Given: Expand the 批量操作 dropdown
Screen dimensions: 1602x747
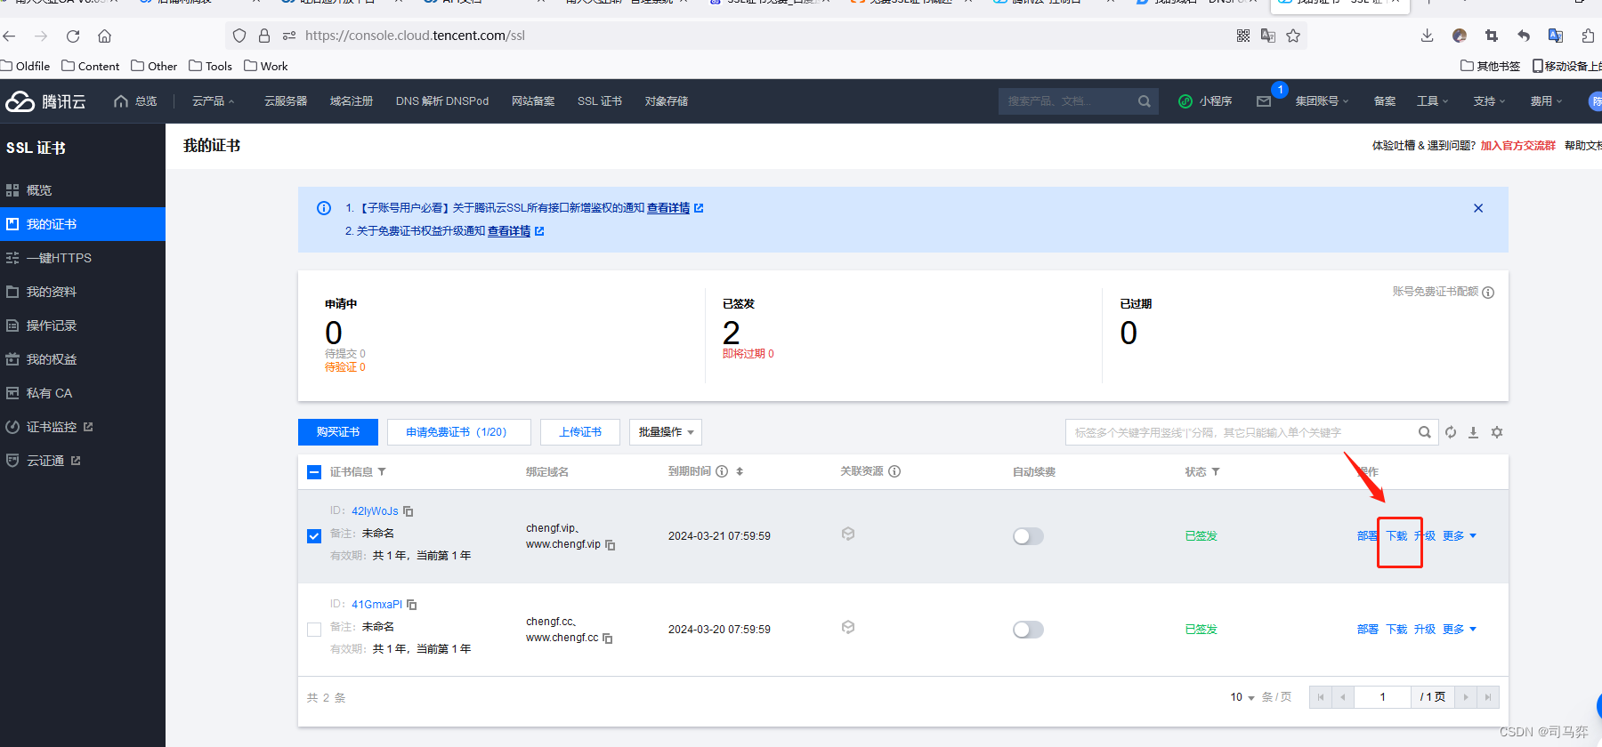Looking at the screenshot, I should tap(666, 432).
